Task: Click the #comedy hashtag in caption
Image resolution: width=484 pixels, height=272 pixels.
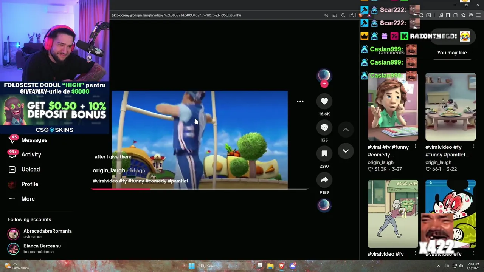Action: pos(156,181)
